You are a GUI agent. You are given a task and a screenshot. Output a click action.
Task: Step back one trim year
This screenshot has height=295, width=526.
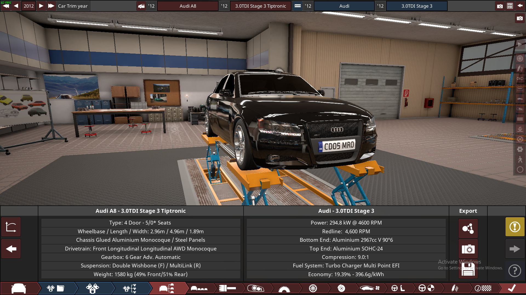pos(16,6)
